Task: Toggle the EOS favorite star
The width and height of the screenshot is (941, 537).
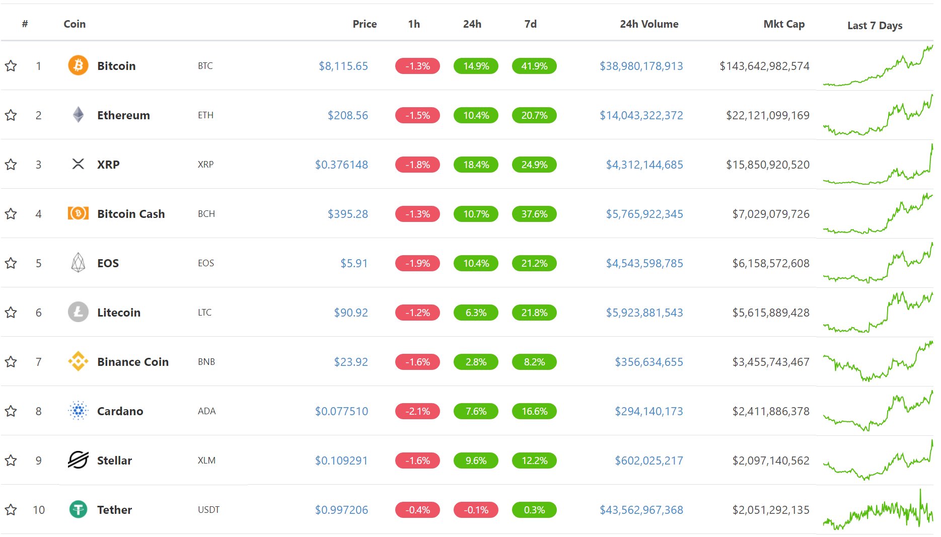Action: pyautogui.click(x=11, y=263)
